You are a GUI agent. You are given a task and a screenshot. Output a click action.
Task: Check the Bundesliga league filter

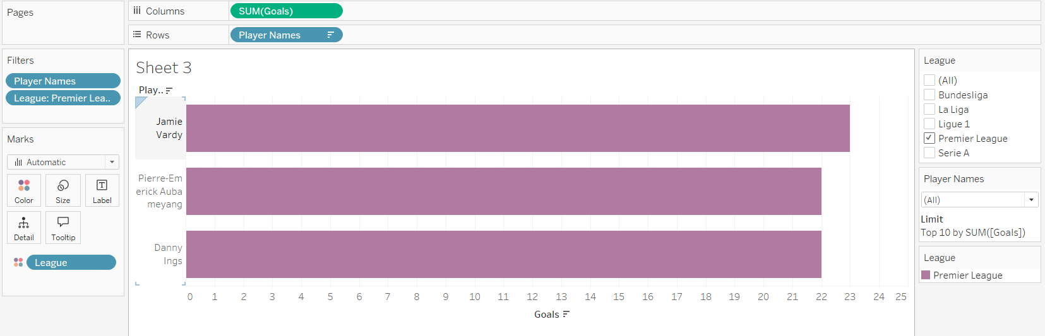click(x=929, y=95)
